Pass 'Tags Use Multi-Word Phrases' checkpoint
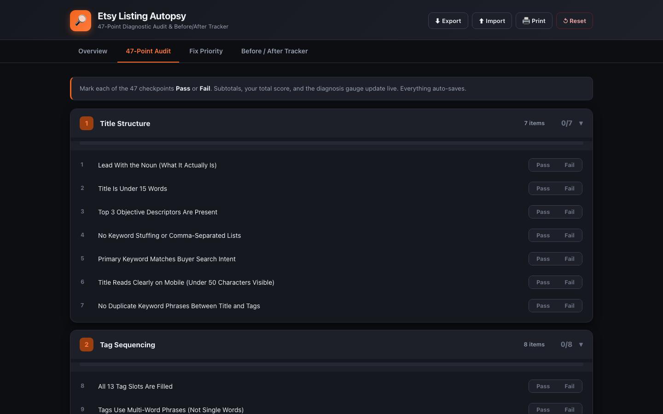Image resolution: width=663 pixels, height=414 pixels. [x=543, y=409]
